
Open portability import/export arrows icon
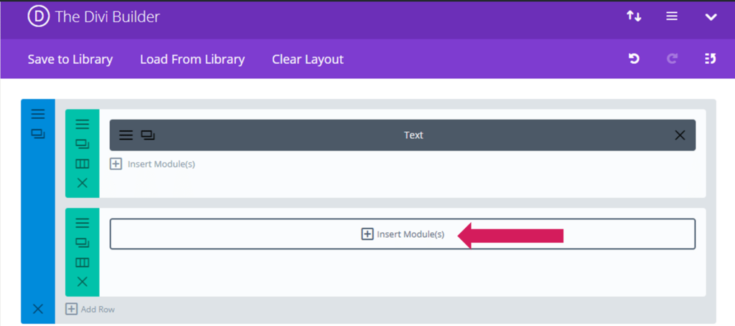(x=635, y=16)
